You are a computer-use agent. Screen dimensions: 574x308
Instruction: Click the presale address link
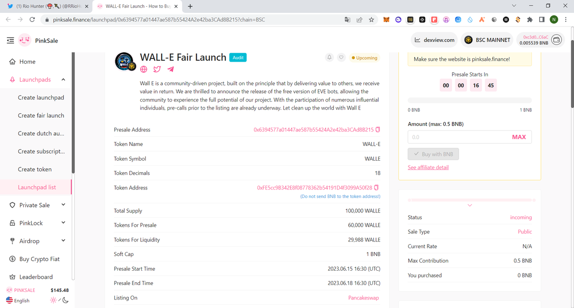pyautogui.click(x=313, y=130)
